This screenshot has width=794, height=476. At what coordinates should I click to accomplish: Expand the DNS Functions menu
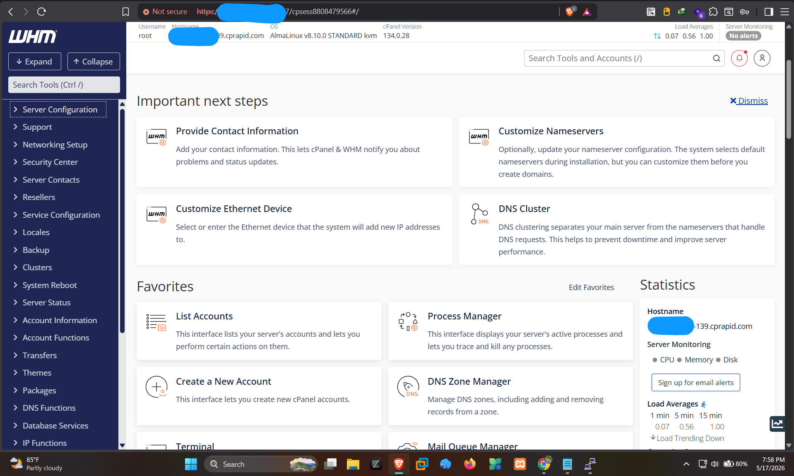tap(49, 408)
